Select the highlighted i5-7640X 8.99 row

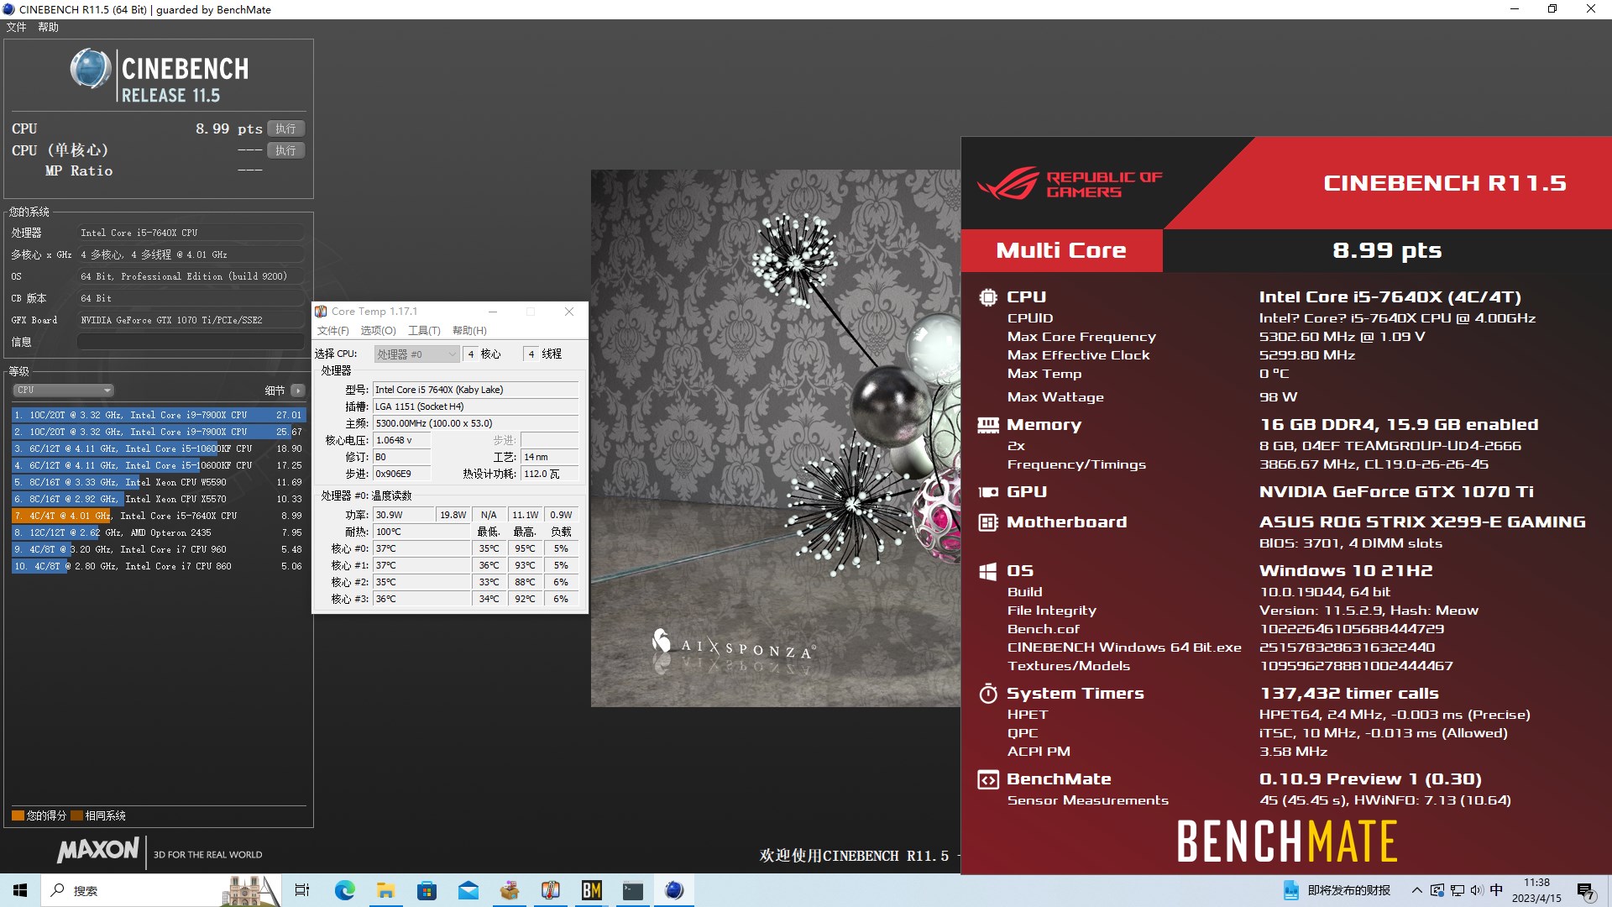pos(159,516)
